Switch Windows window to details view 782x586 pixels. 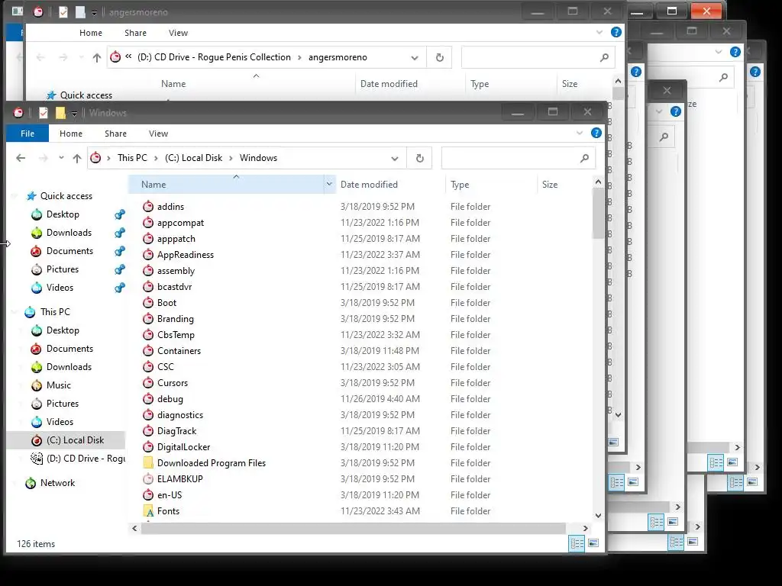[577, 543]
